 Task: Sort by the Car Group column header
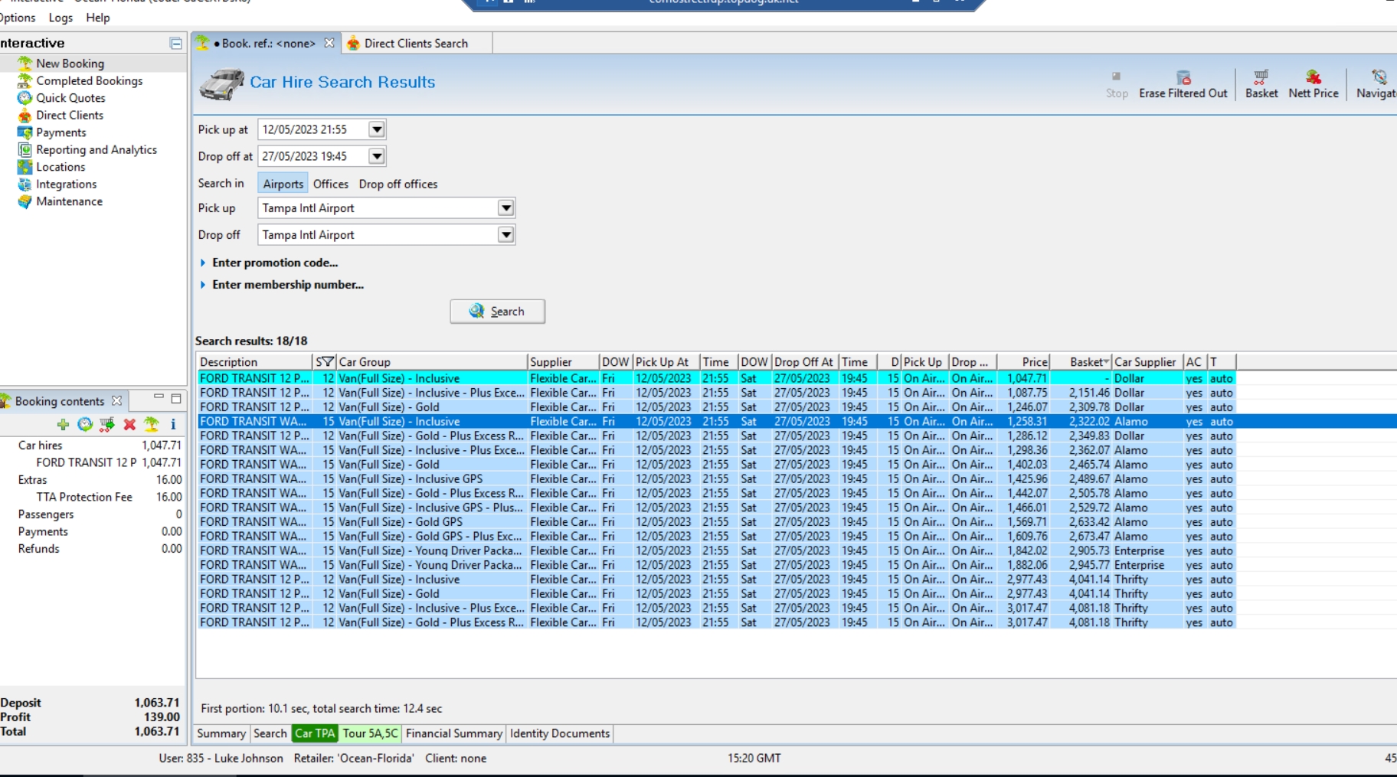[x=432, y=362]
